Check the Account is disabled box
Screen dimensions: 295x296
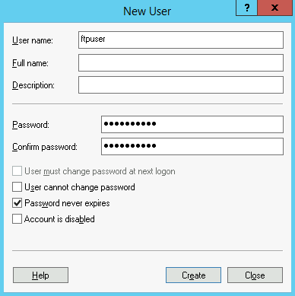(x=17, y=219)
